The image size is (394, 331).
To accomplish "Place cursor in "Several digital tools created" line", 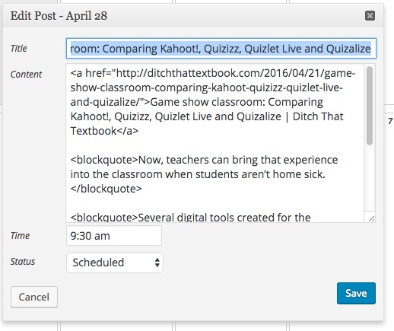I will click(190, 218).
